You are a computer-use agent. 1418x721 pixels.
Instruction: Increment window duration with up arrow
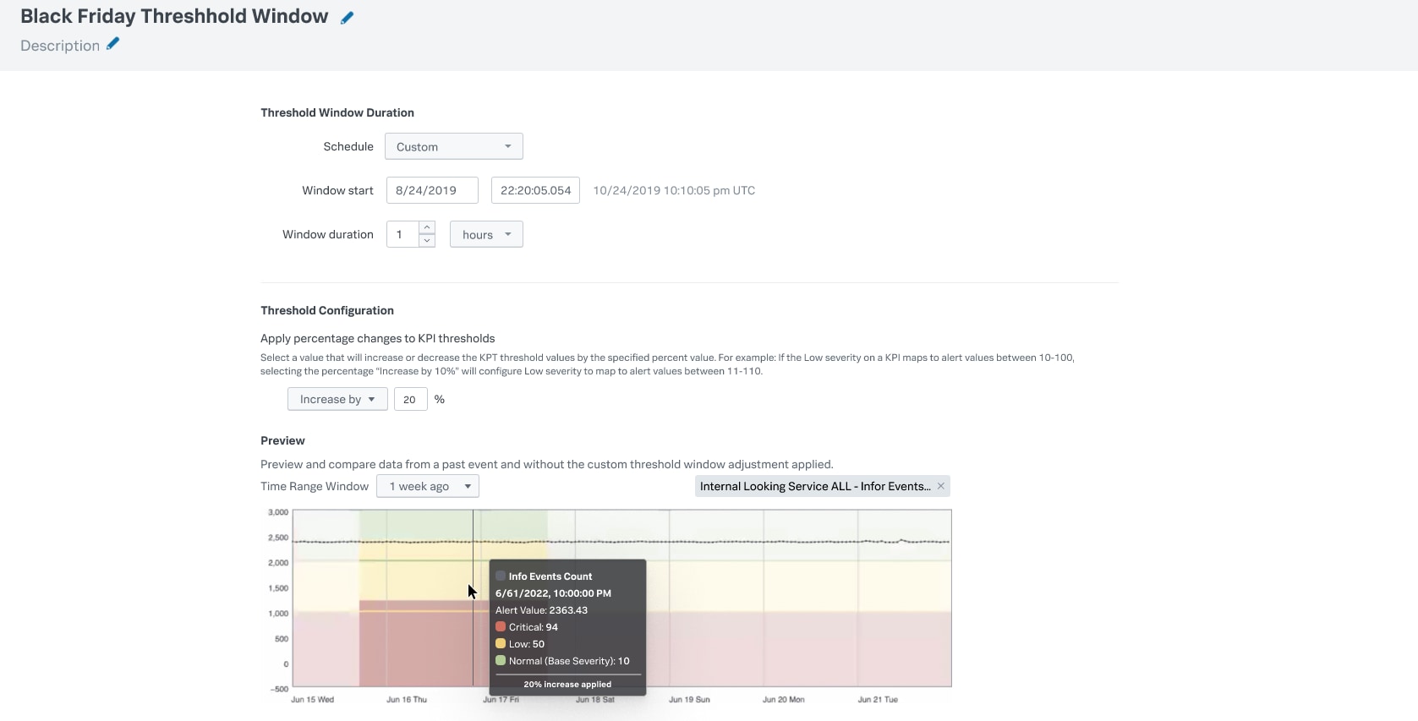[x=427, y=227]
